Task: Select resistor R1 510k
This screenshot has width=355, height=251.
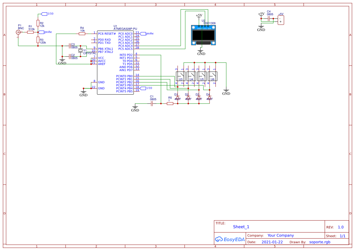Action: coord(30,32)
